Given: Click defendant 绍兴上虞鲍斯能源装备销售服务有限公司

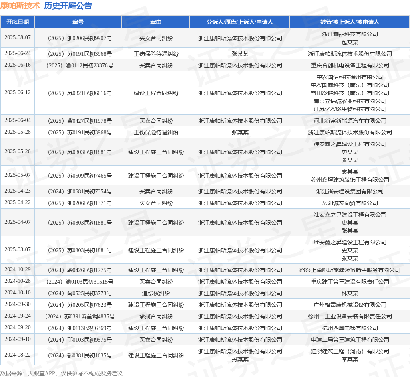Looking at the screenshot, I should [x=350, y=270].
